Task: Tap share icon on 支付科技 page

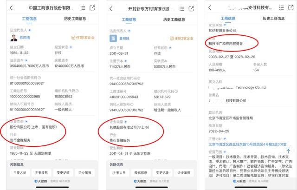Action: coord(291,7)
